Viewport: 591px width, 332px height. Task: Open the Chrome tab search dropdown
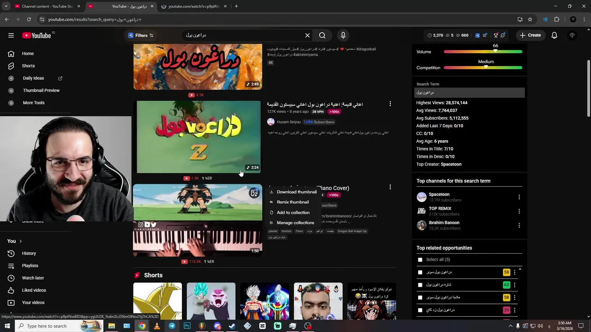6,6
